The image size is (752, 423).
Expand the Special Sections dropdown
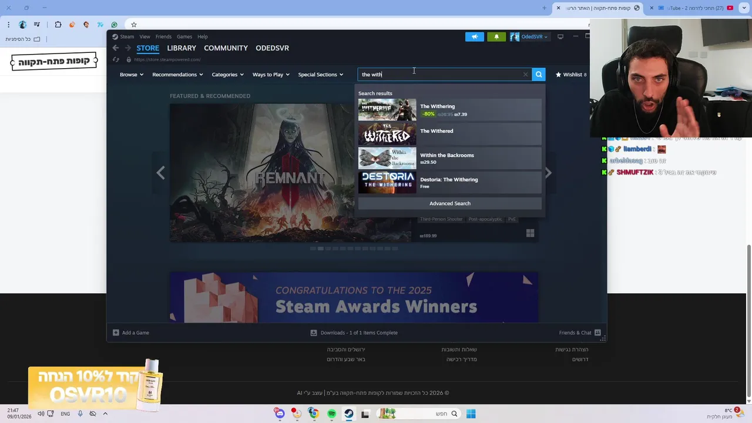[320, 75]
